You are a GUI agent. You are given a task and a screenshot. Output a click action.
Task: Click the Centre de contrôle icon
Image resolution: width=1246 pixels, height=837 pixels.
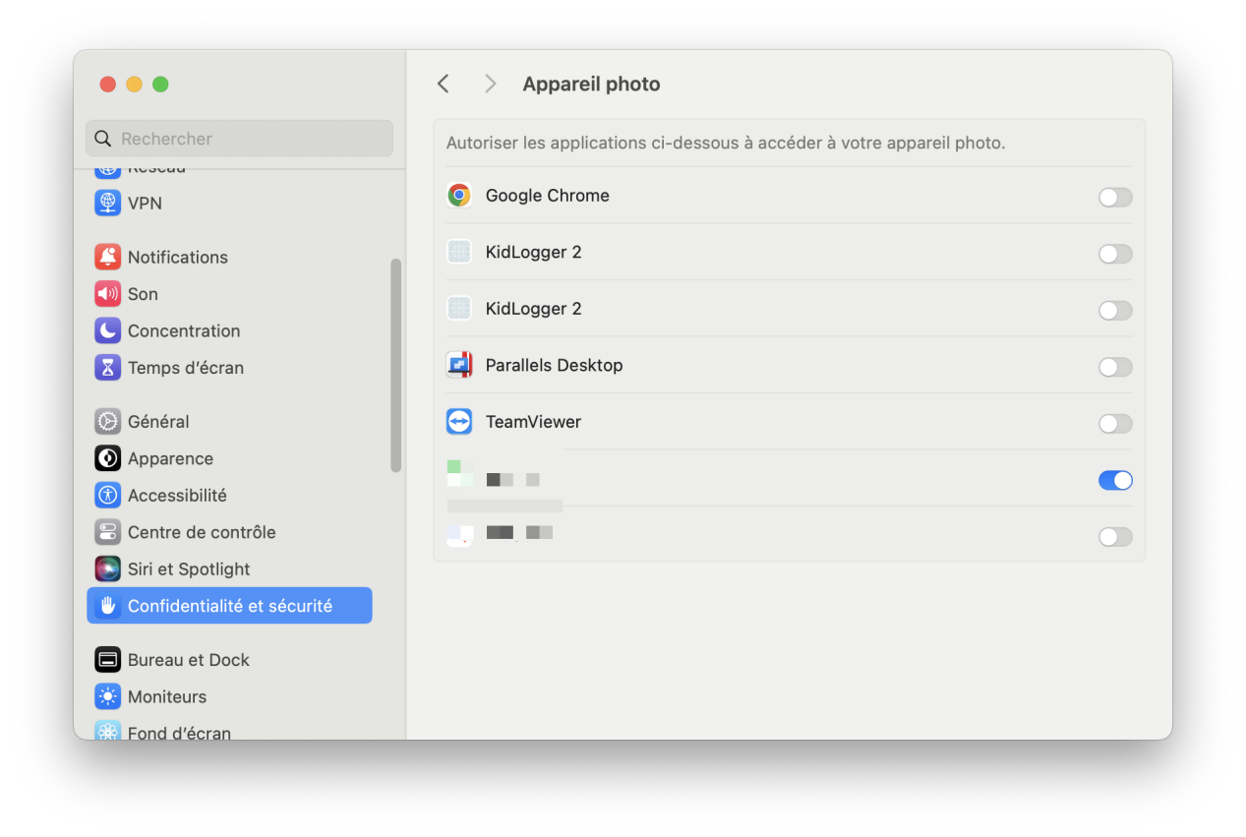coord(107,532)
